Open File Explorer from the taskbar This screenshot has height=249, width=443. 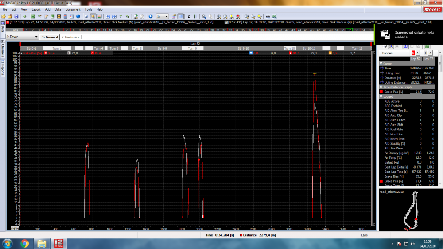tap(42, 243)
